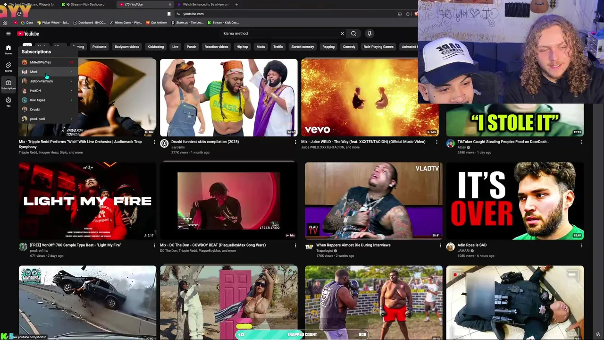Open more options for Druski funniest skits video
This screenshot has width=604, height=340.
coord(295,142)
